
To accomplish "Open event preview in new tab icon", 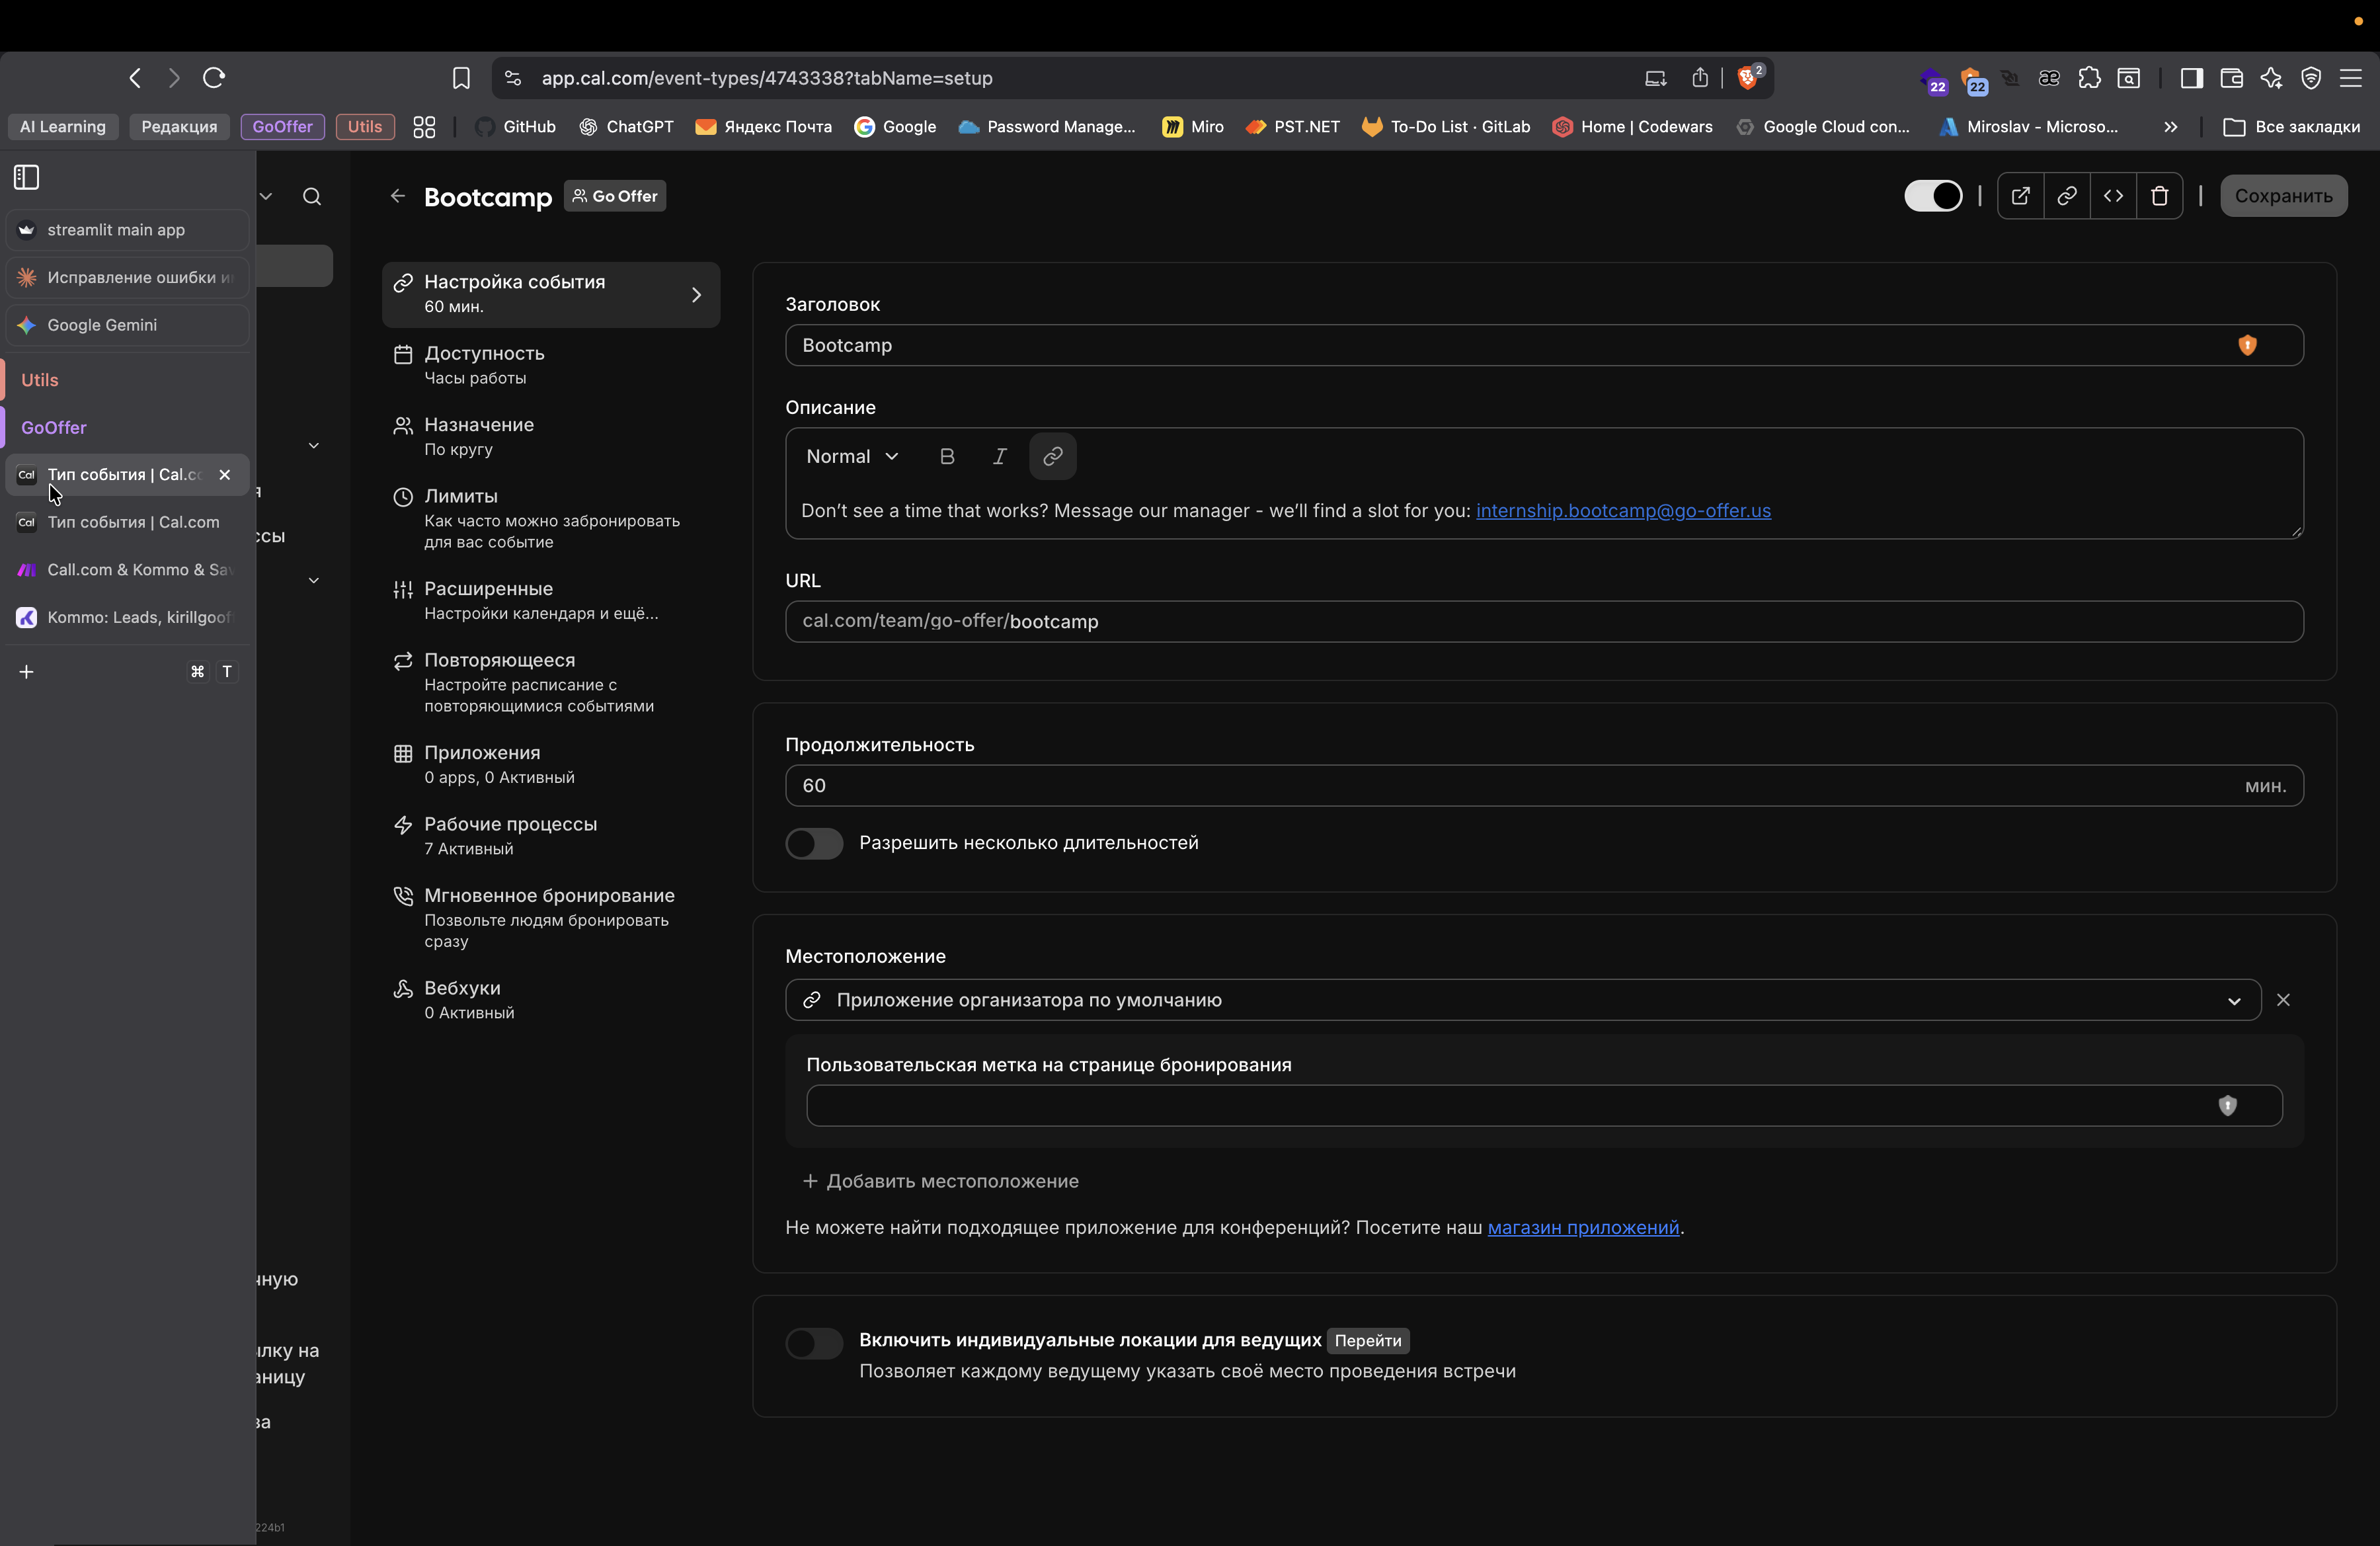I will (2020, 196).
